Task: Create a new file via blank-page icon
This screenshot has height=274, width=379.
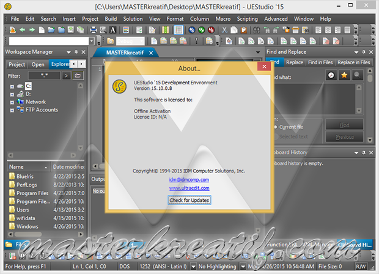Action: (42, 30)
